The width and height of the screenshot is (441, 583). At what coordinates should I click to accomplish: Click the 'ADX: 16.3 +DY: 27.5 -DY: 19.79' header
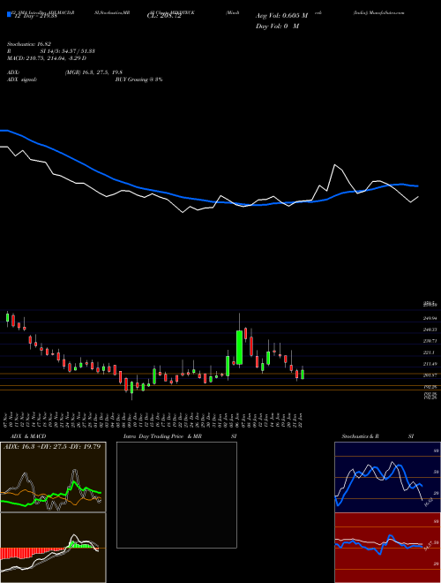[52, 446]
